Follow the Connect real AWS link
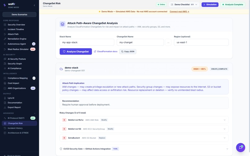The height and width of the screenshot is (156, 250). pos(179,11)
